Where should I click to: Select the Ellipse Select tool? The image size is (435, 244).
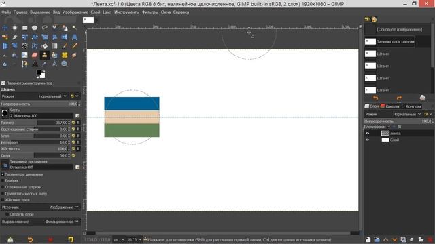click(35, 28)
